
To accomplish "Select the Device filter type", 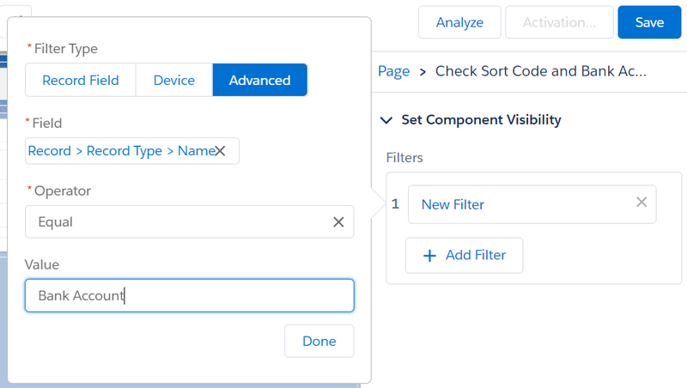I will point(174,81).
